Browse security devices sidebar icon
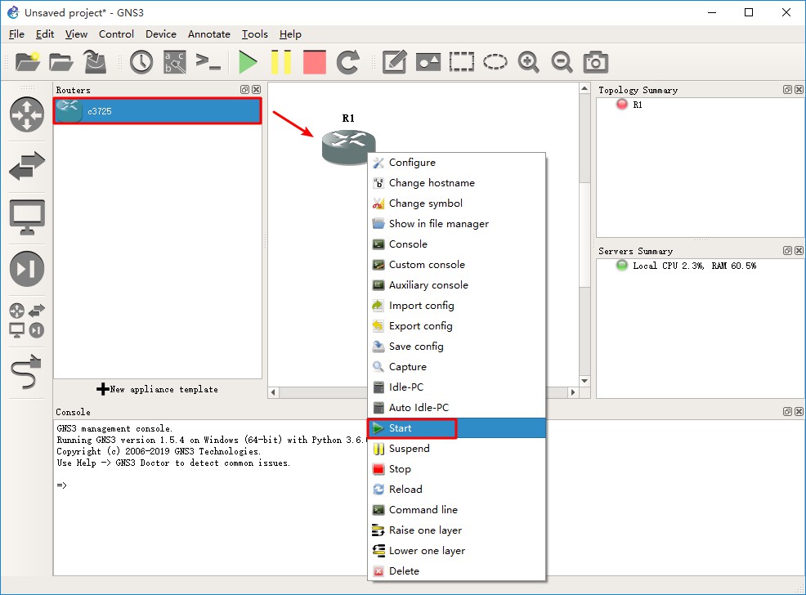 click(x=27, y=269)
